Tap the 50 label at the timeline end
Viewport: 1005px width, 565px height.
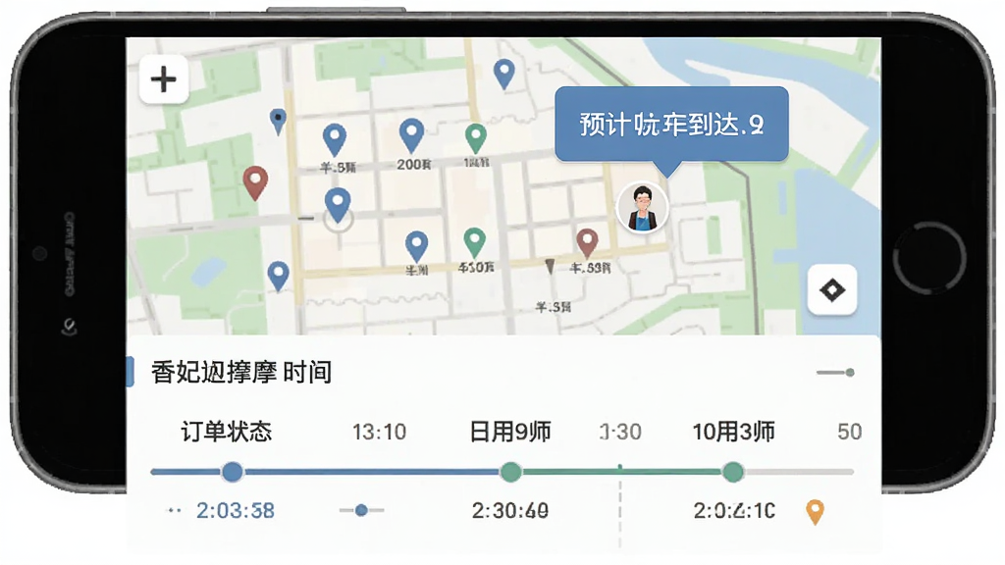coord(849,432)
